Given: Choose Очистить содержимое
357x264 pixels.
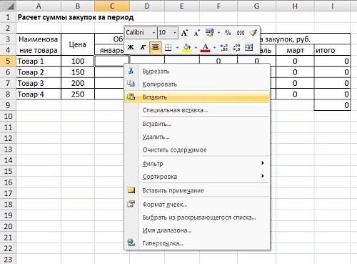Looking at the screenshot, I should (197, 150).
